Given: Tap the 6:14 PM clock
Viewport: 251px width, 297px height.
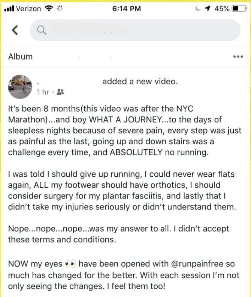Looking at the screenshot, I should point(127,9).
